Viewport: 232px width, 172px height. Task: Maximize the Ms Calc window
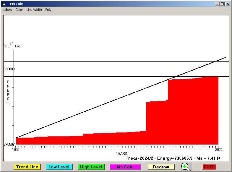[x=222, y=4]
